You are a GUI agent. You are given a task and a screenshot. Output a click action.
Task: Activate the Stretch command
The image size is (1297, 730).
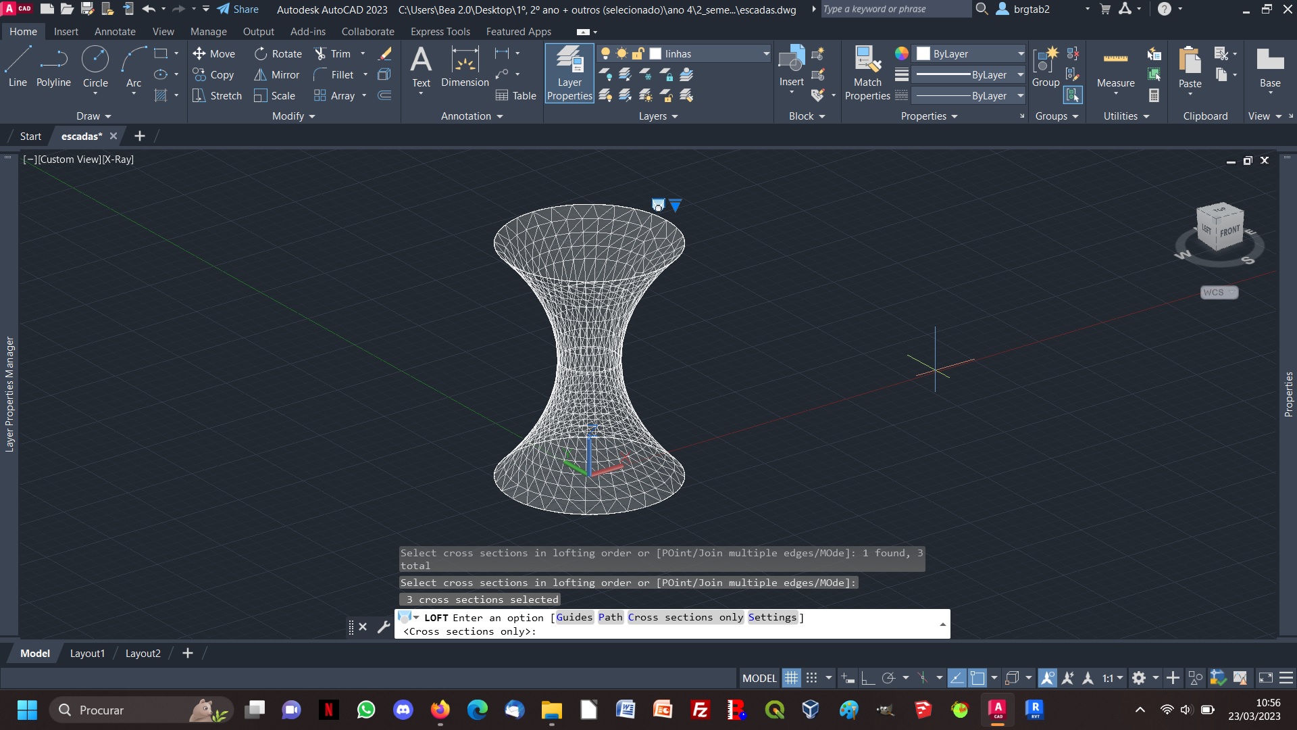pyautogui.click(x=217, y=95)
